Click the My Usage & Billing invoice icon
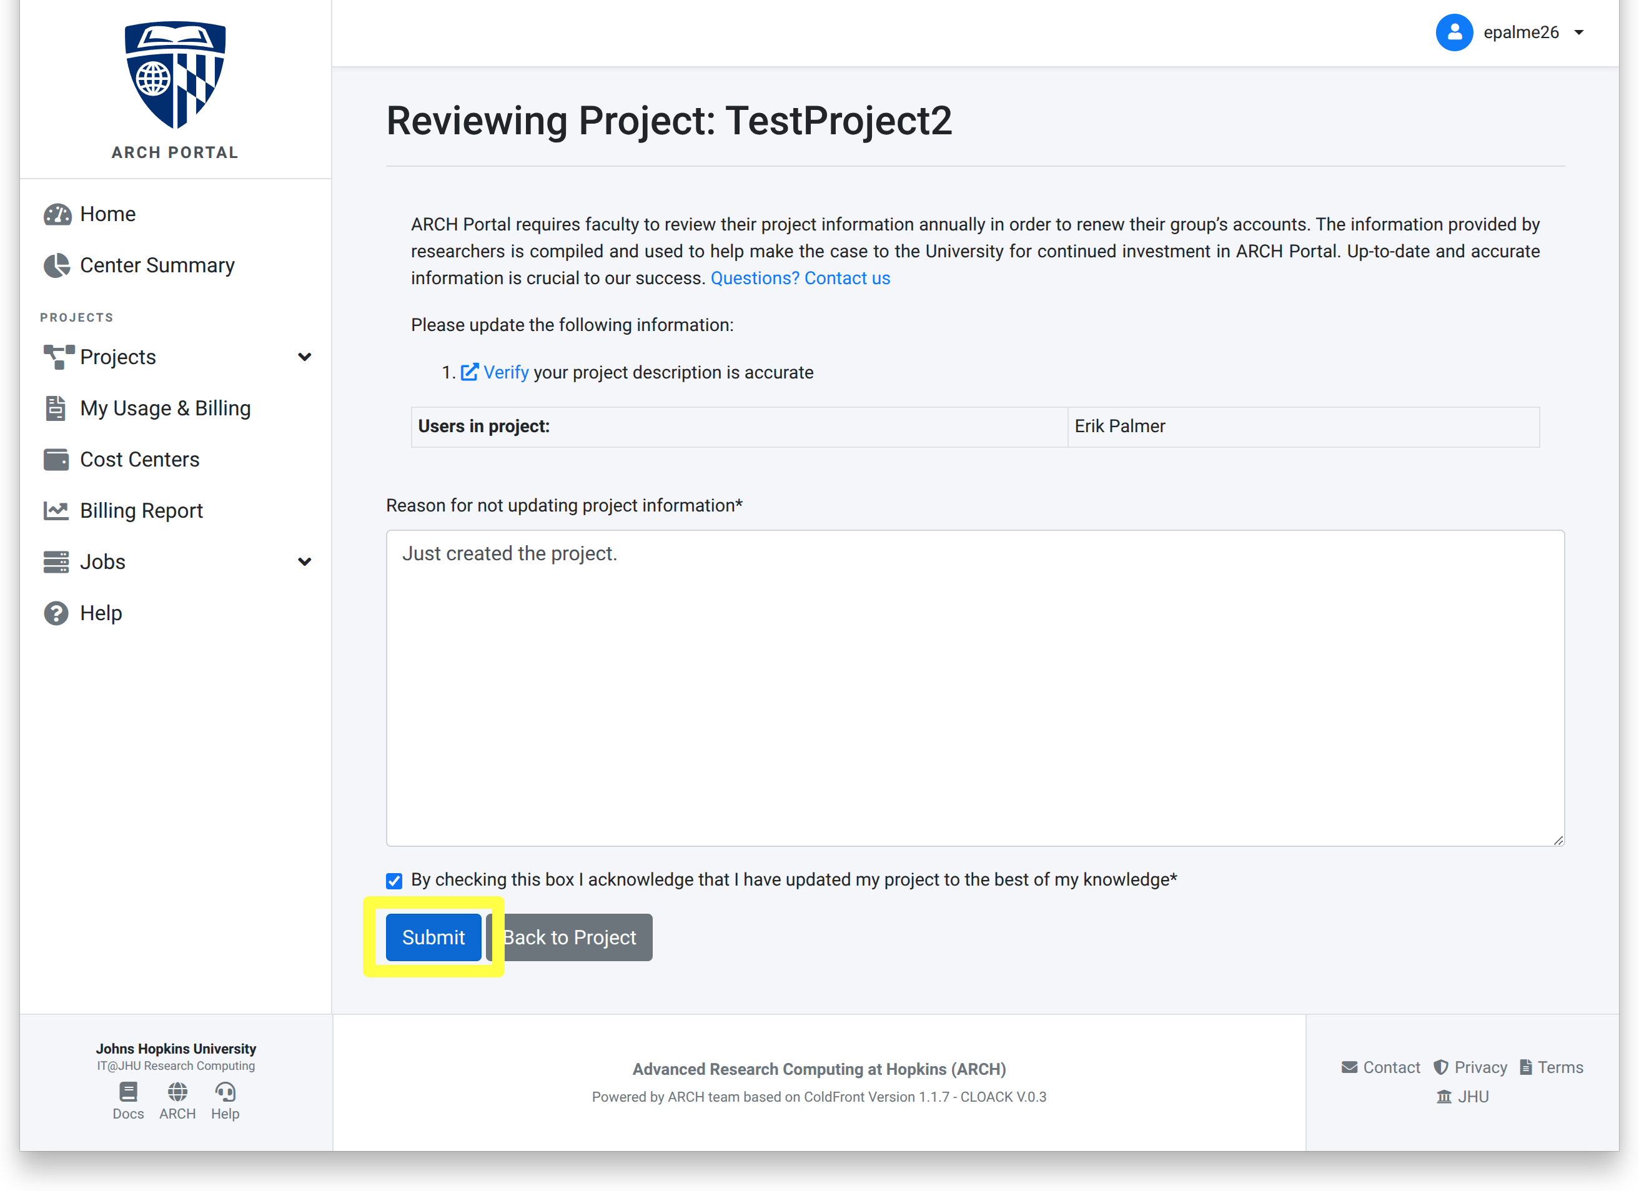The image size is (1639, 1191). [56, 408]
